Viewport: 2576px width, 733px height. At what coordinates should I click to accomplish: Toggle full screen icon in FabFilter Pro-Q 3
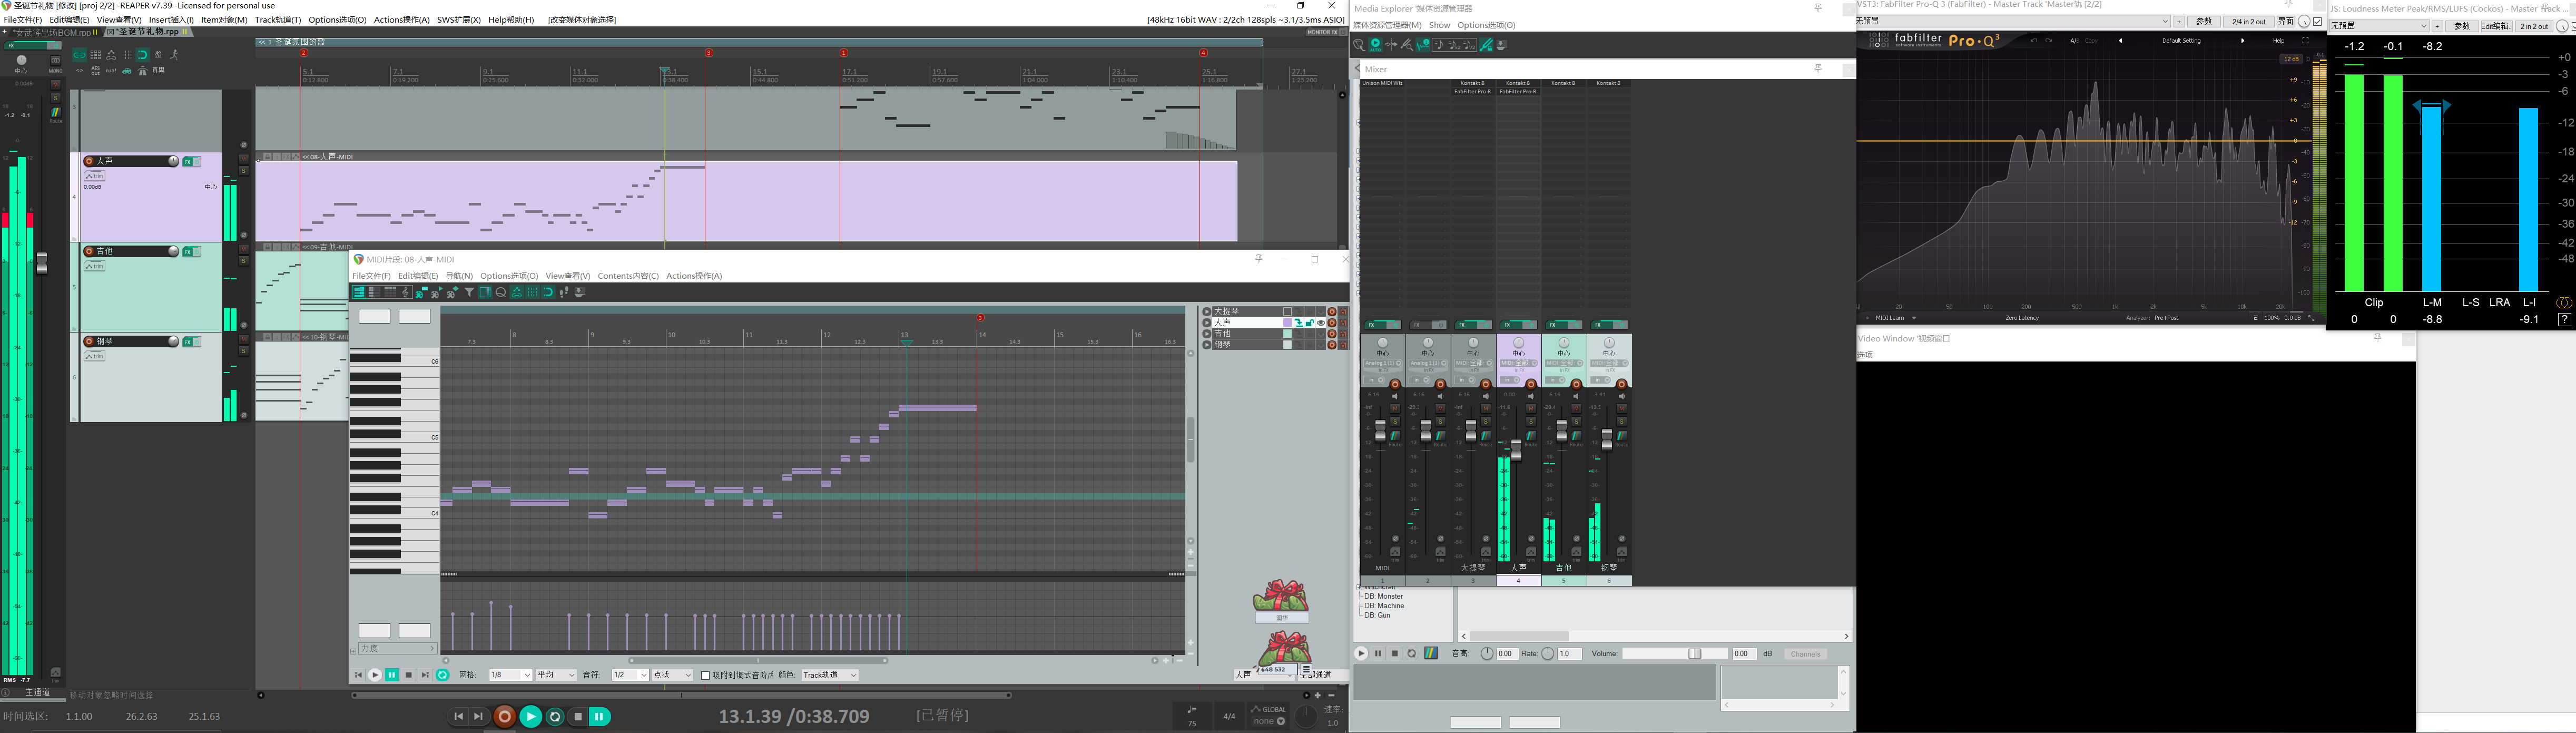coord(2305,41)
